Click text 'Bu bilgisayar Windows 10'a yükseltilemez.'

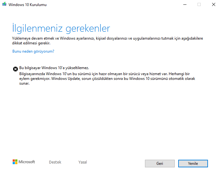(x=54, y=68)
